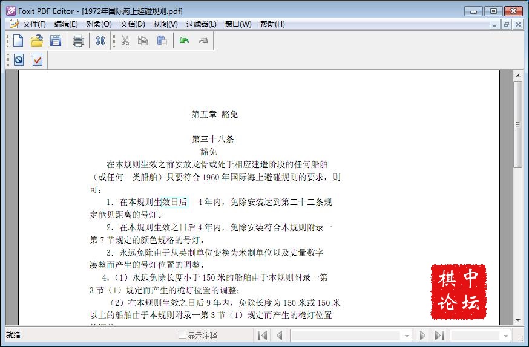Open the 视图(V) menu
529x347 pixels.
click(x=165, y=24)
